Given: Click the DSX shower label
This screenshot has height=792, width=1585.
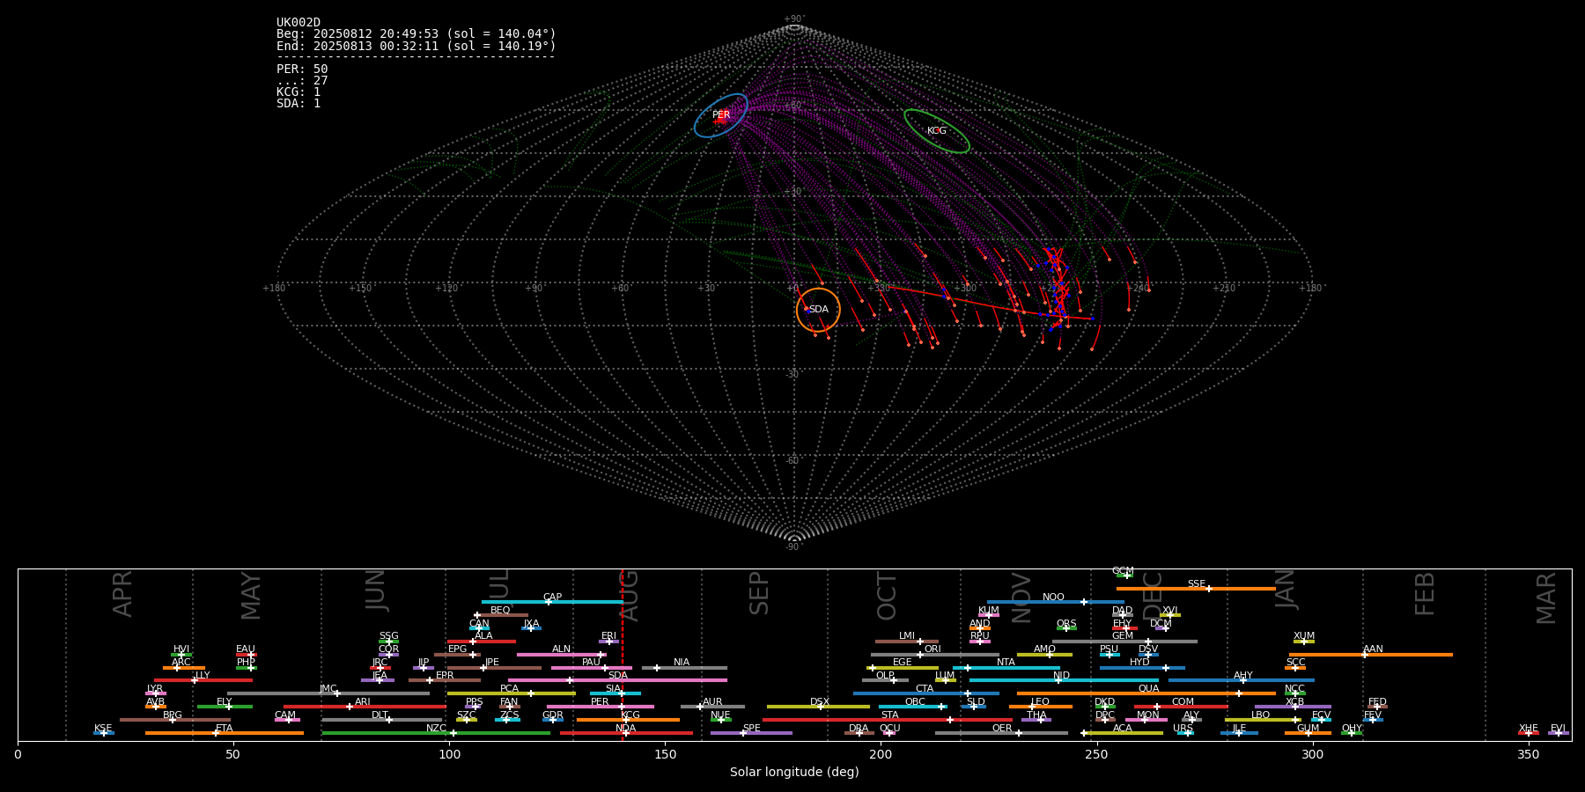Looking at the screenshot, I should 820,701.
